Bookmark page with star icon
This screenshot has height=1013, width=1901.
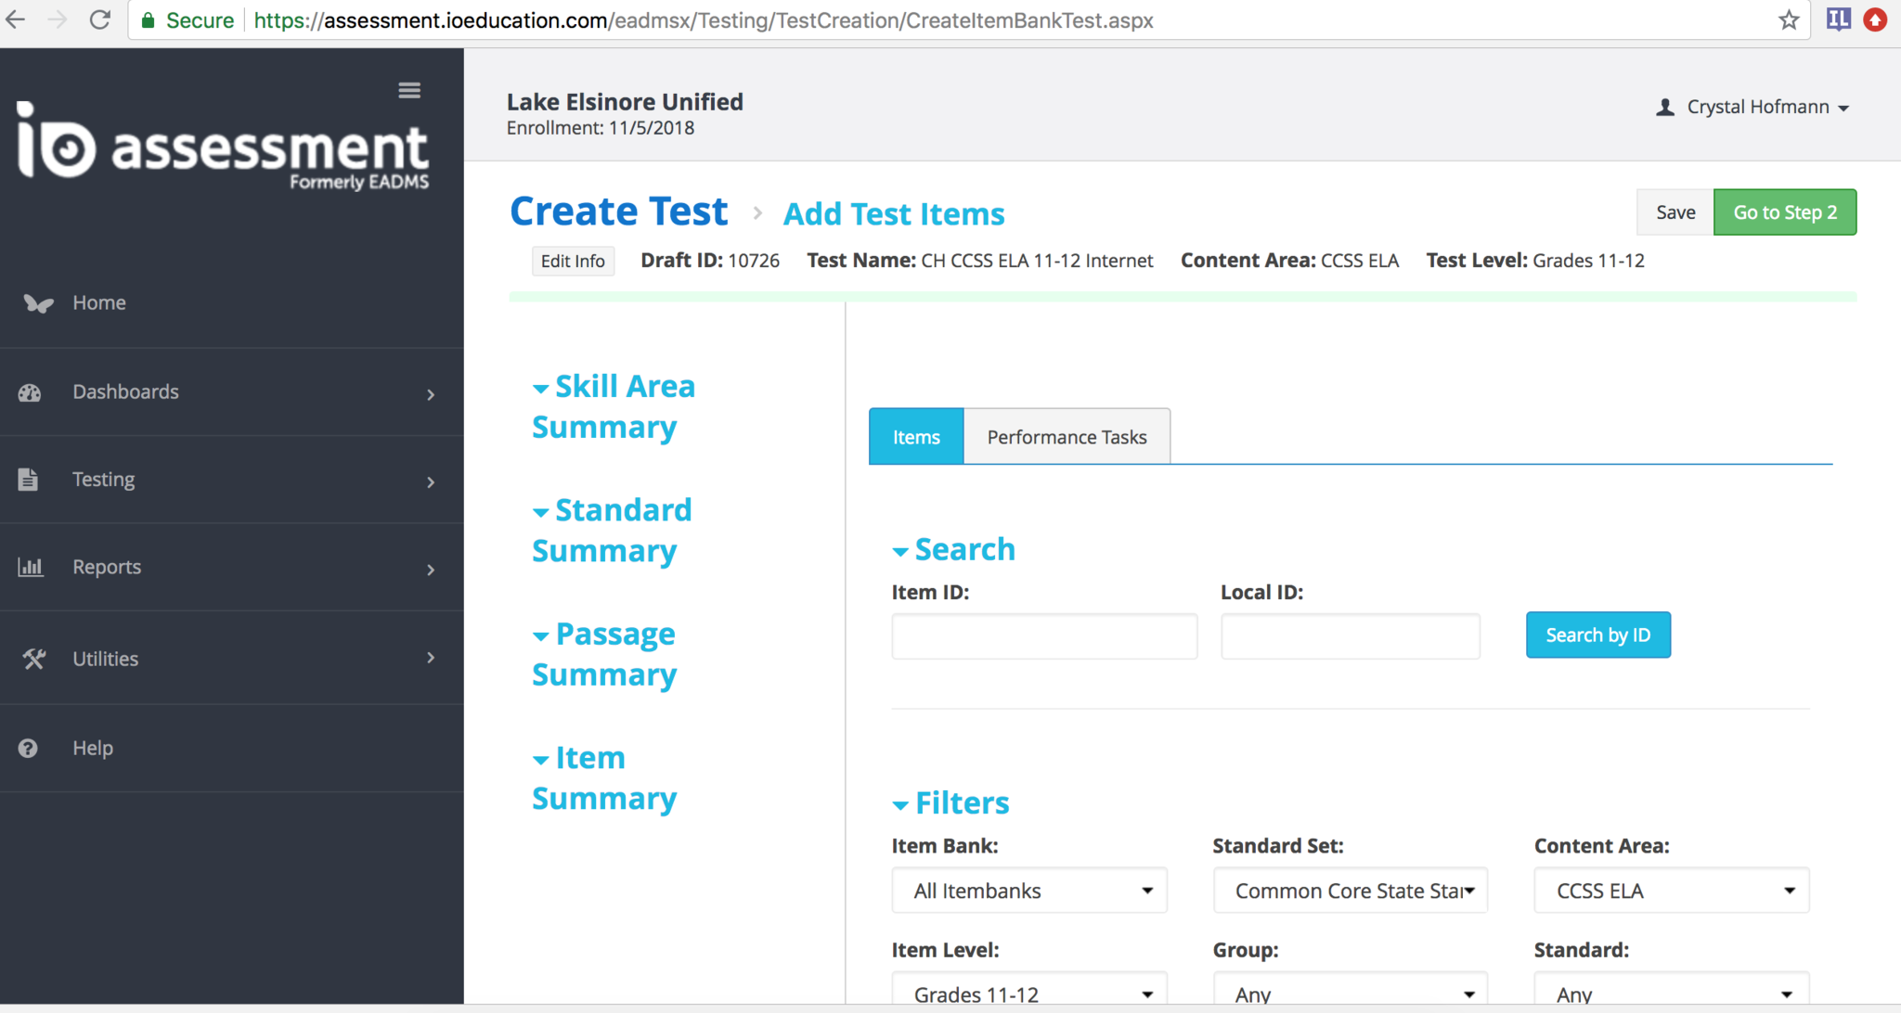[x=1789, y=20]
